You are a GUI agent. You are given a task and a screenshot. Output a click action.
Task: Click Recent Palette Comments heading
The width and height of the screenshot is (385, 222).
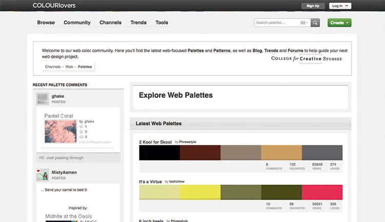click(x=60, y=85)
